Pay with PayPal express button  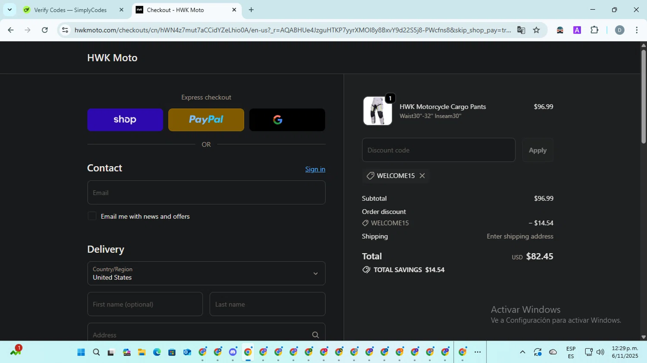point(206,120)
